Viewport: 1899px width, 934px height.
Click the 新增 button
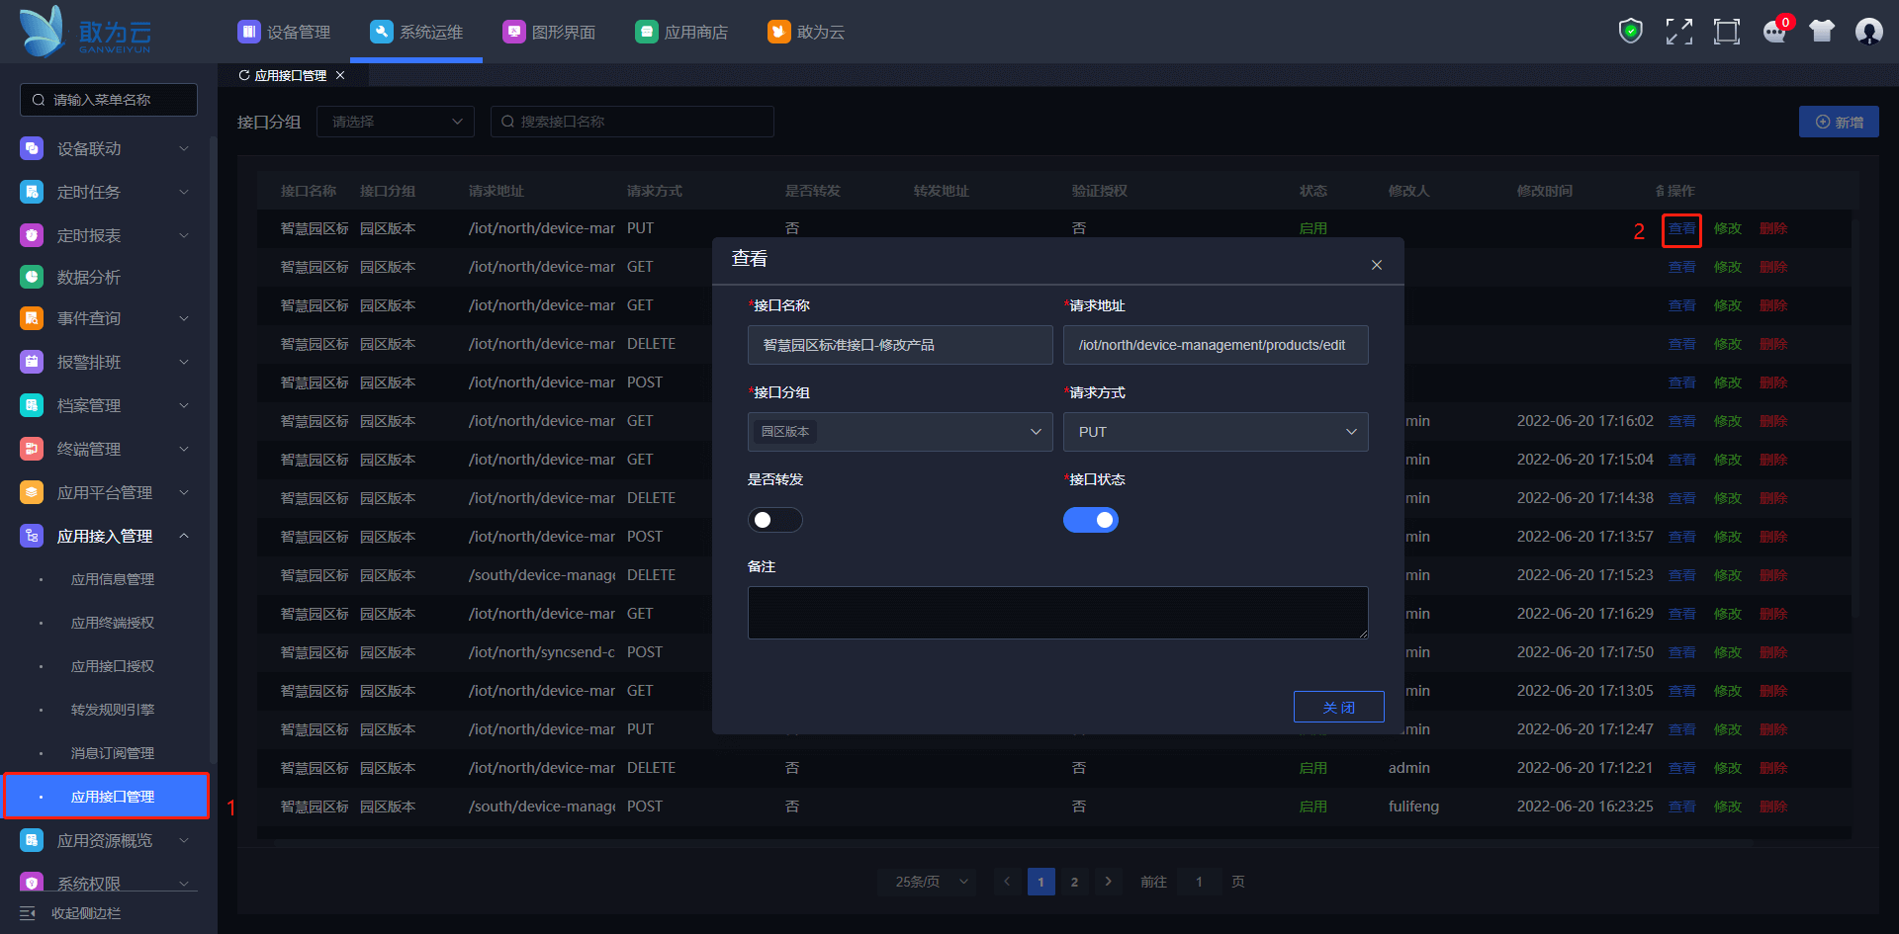[1839, 123]
